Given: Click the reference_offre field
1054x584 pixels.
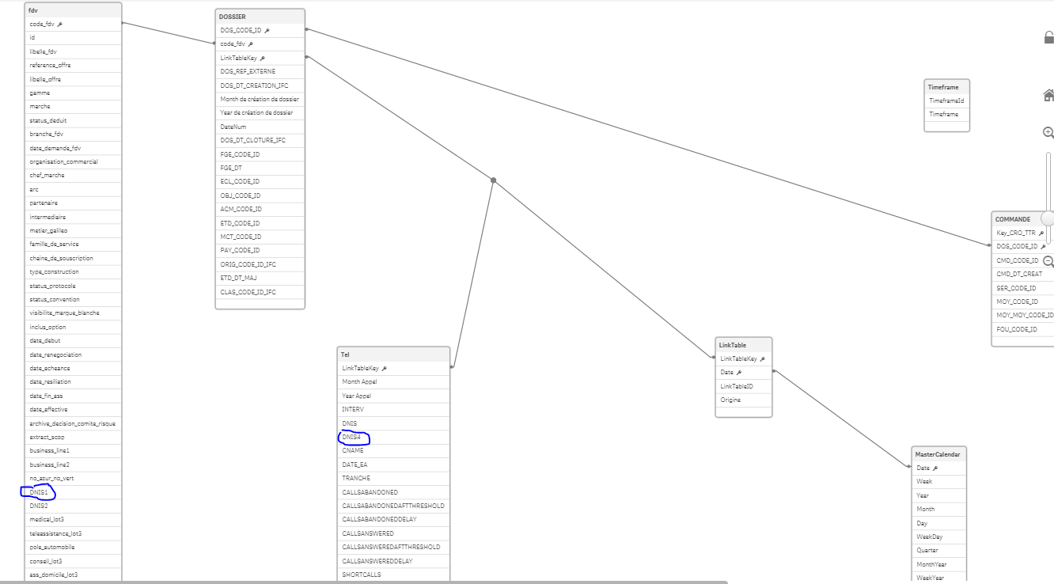Looking at the screenshot, I should 74,65.
